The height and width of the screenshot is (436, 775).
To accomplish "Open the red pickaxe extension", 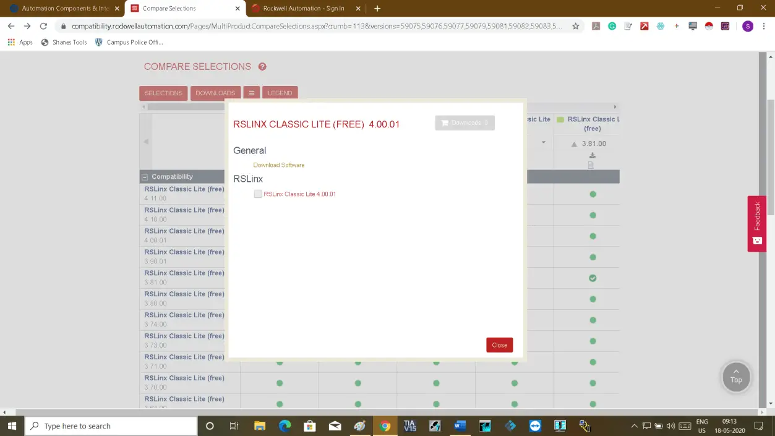I will pos(644,26).
